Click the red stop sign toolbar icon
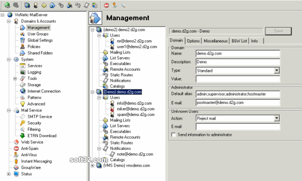Image resolution: width=302 pixels, height=181 pixels. pos(106,5)
